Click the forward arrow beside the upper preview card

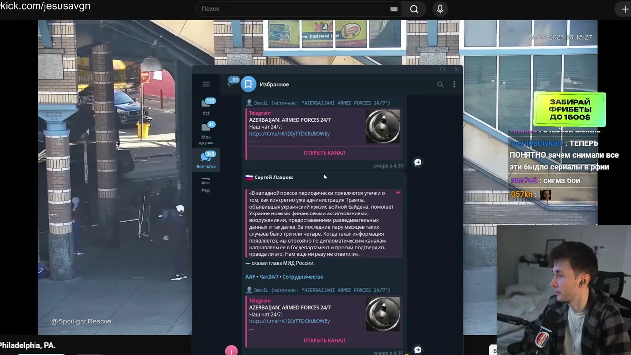tap(418, 162)
